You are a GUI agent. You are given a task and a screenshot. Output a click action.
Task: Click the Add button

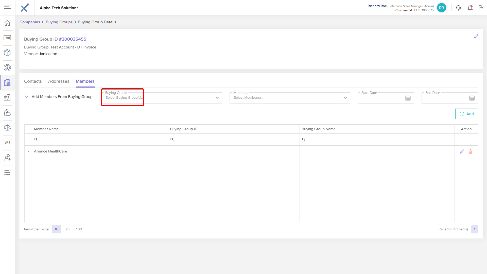tap(466, 114)
